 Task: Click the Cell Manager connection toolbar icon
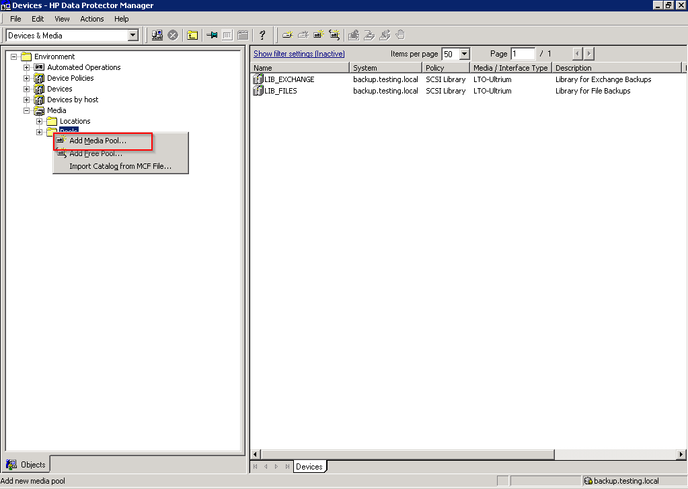click(x=157, y=35)
